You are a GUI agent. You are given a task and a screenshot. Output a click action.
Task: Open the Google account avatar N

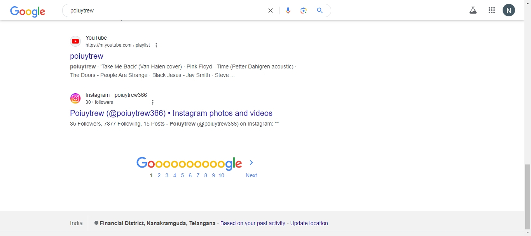509,10
